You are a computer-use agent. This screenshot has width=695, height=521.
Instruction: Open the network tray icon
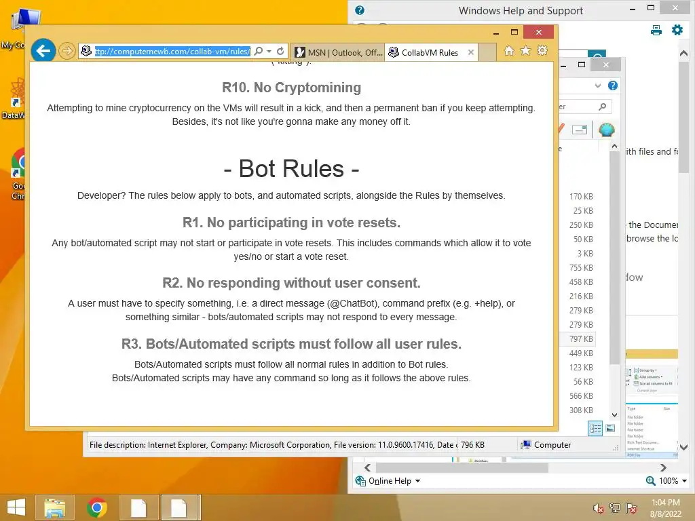coord(614,508)
